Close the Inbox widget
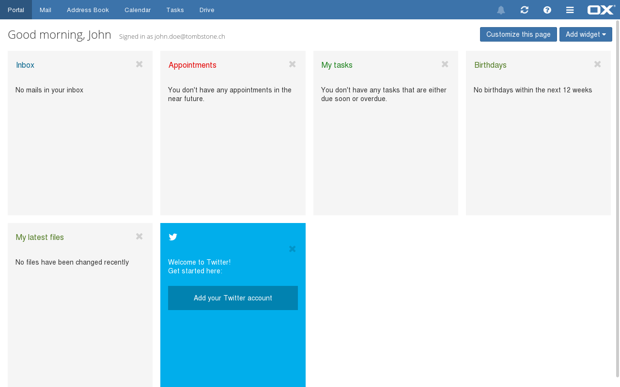620x387 pixels. [139, 64]
